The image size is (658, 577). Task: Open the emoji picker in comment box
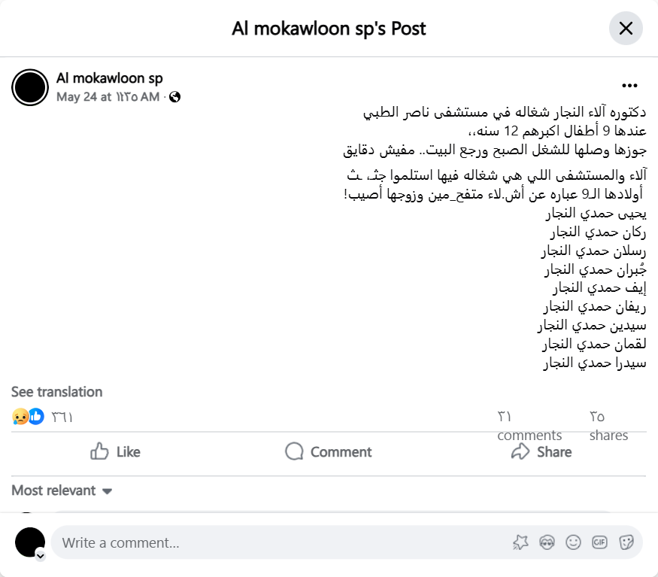pyautogui.click(x=573, y=542)
